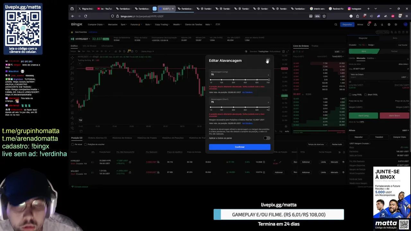Image resolution: width=411 pixels, height=231 pixels.
Task: Switch to the Gráfico tab
Action: click(x=74, y=46)
